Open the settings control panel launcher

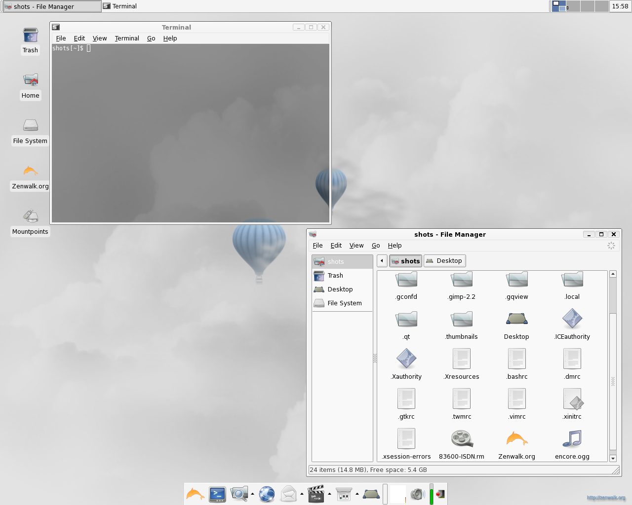coord(344,494)
